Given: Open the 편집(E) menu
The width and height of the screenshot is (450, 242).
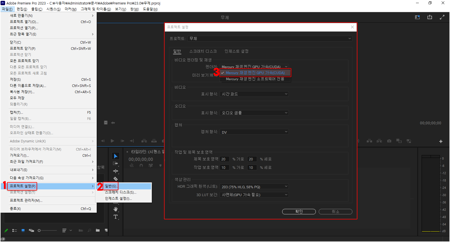Looking at the screenshot, I should pos(22,9).
